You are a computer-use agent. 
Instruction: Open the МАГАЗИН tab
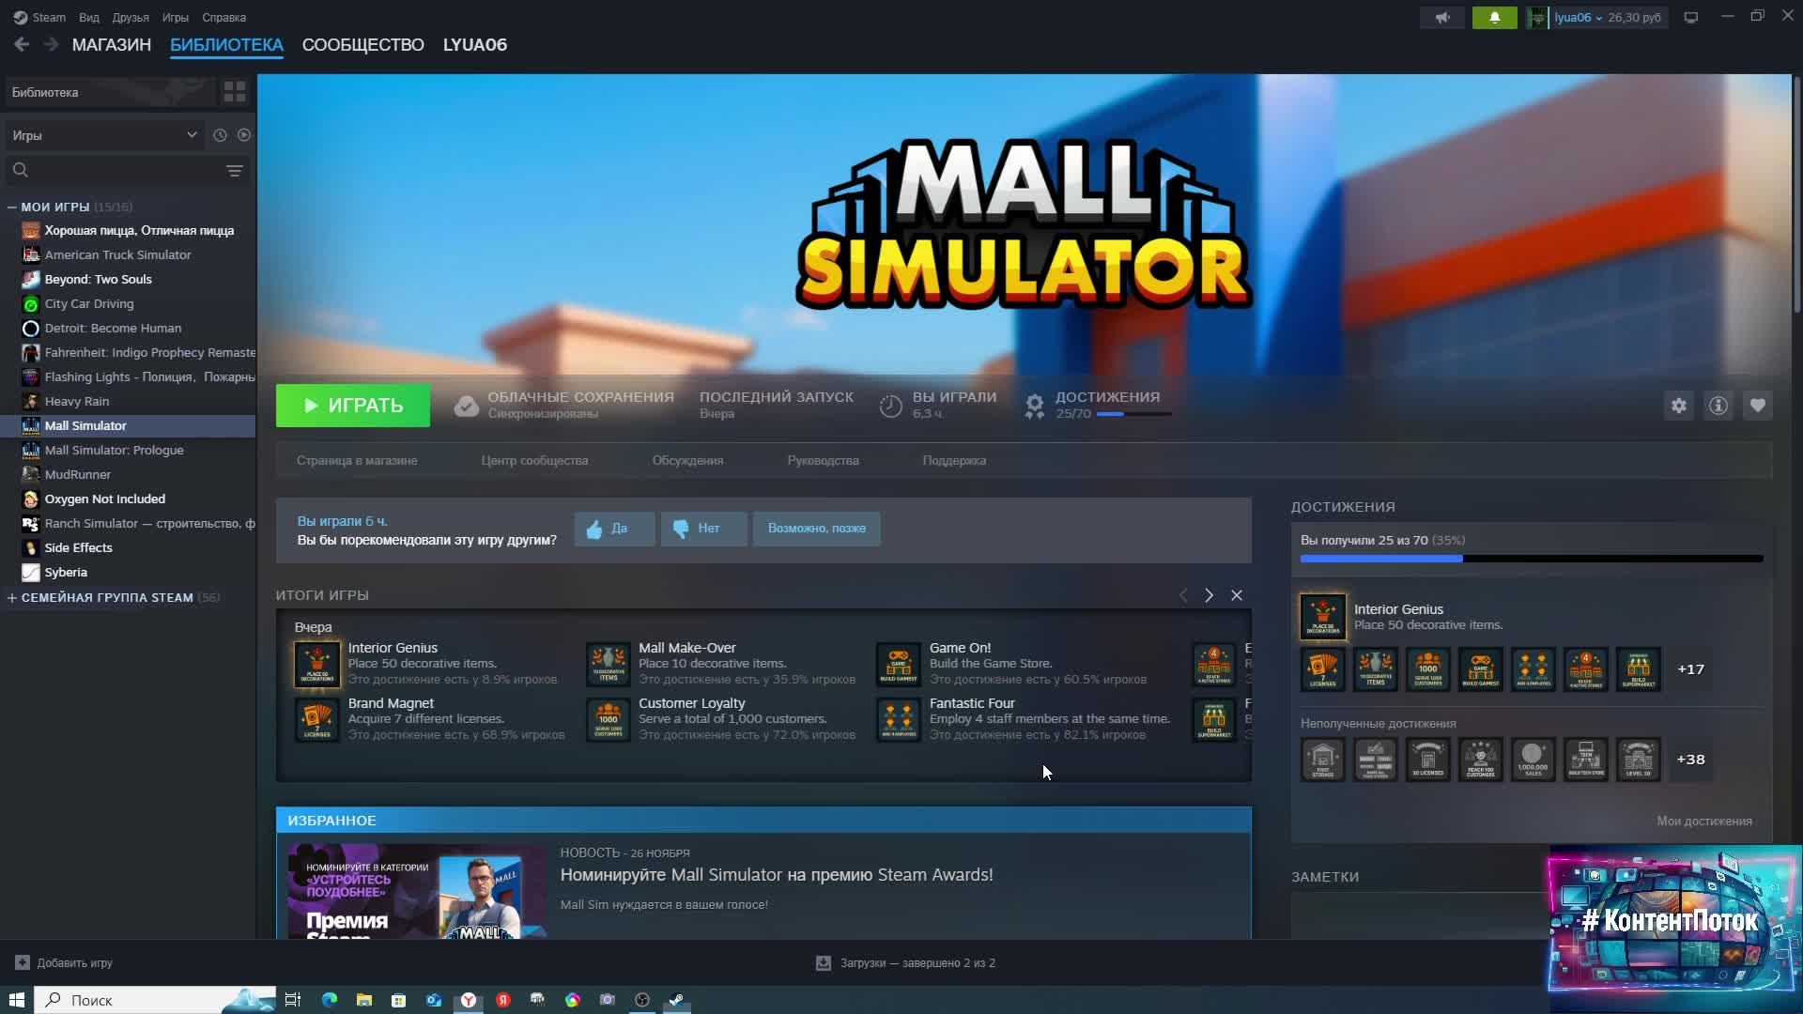111,45
